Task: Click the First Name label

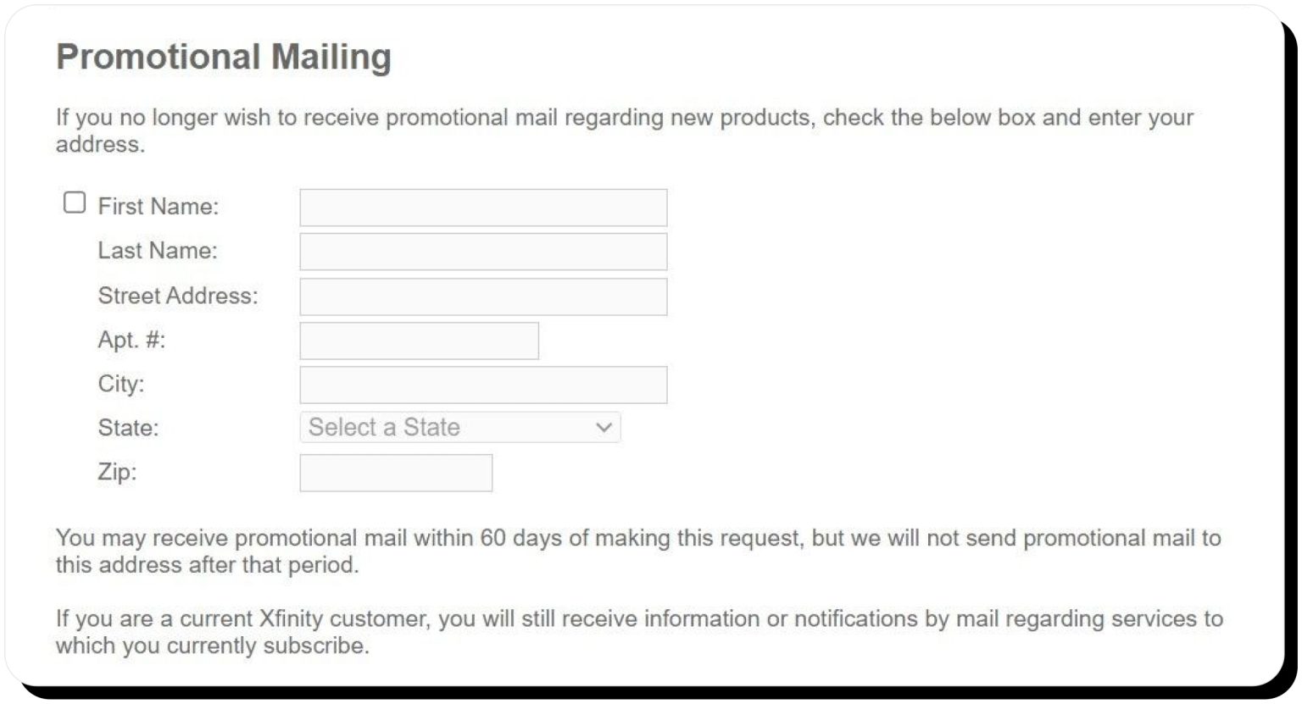Action: click(159, 206)
